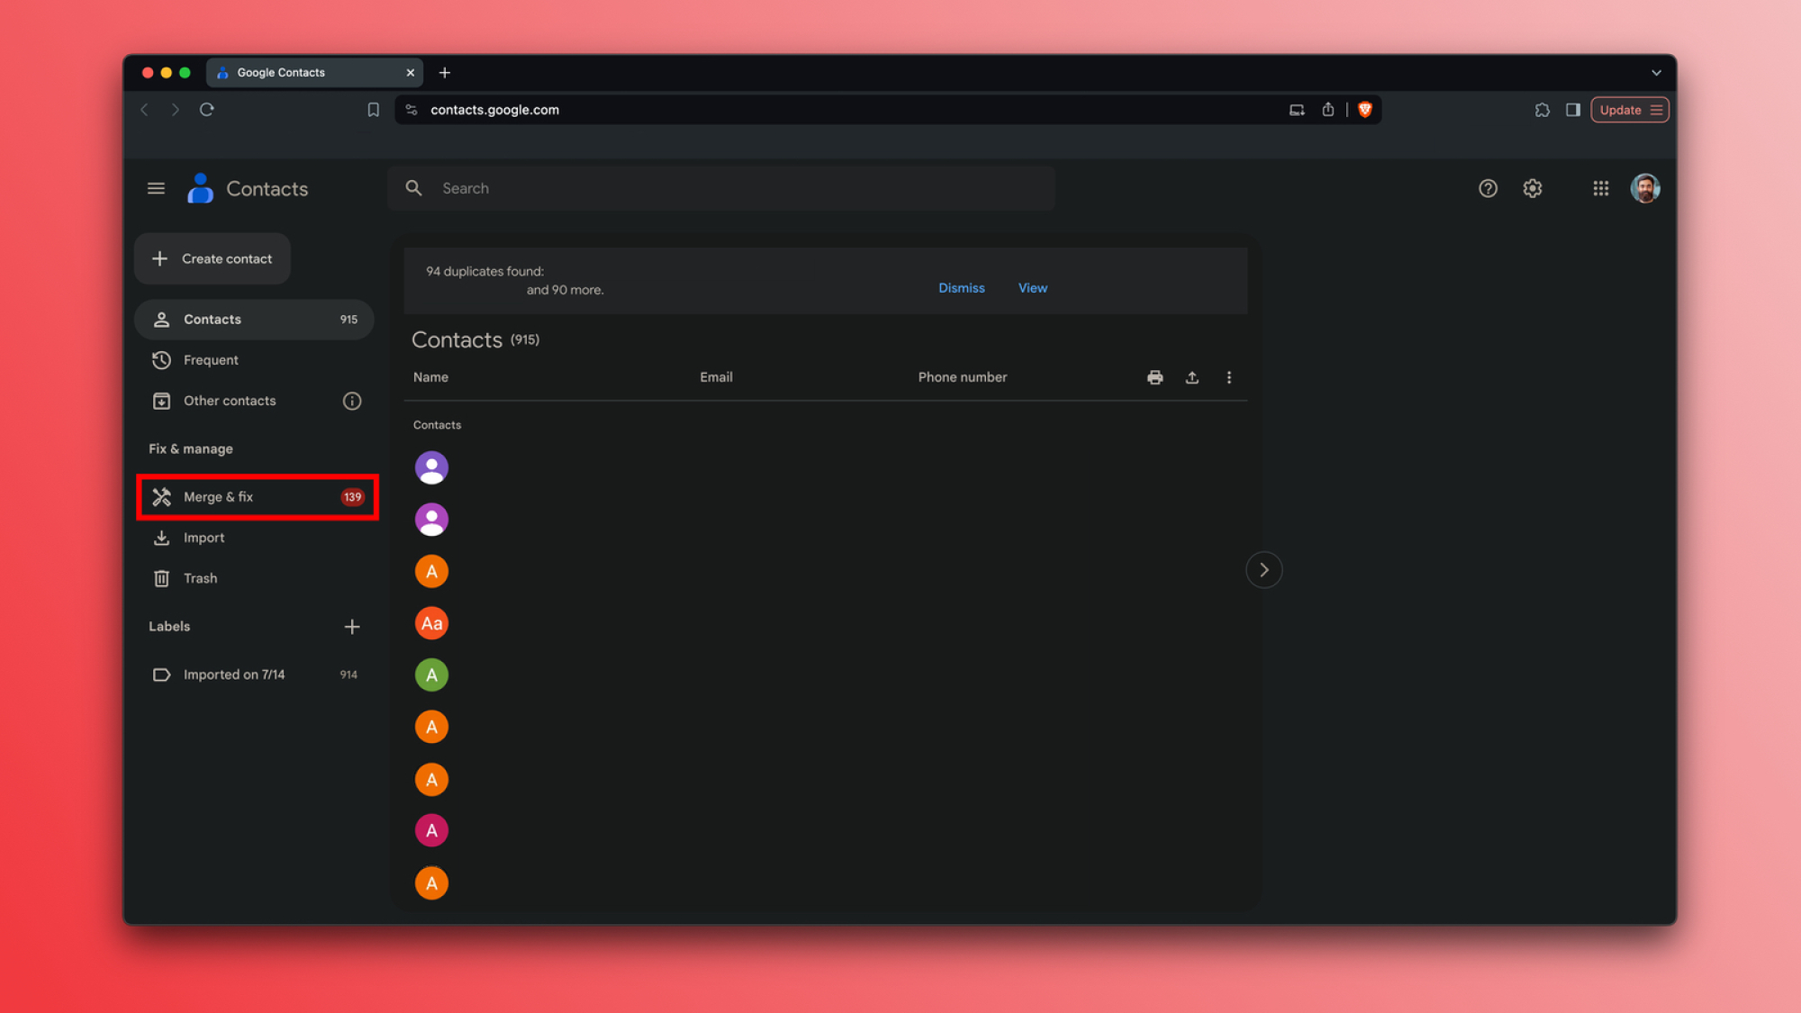Expand the Labels section with plus button
The height and width of the screenshot is (1013, 1801).
coord(350,626)
